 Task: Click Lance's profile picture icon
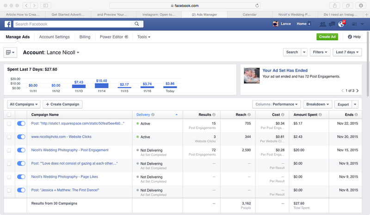(275, 24)
